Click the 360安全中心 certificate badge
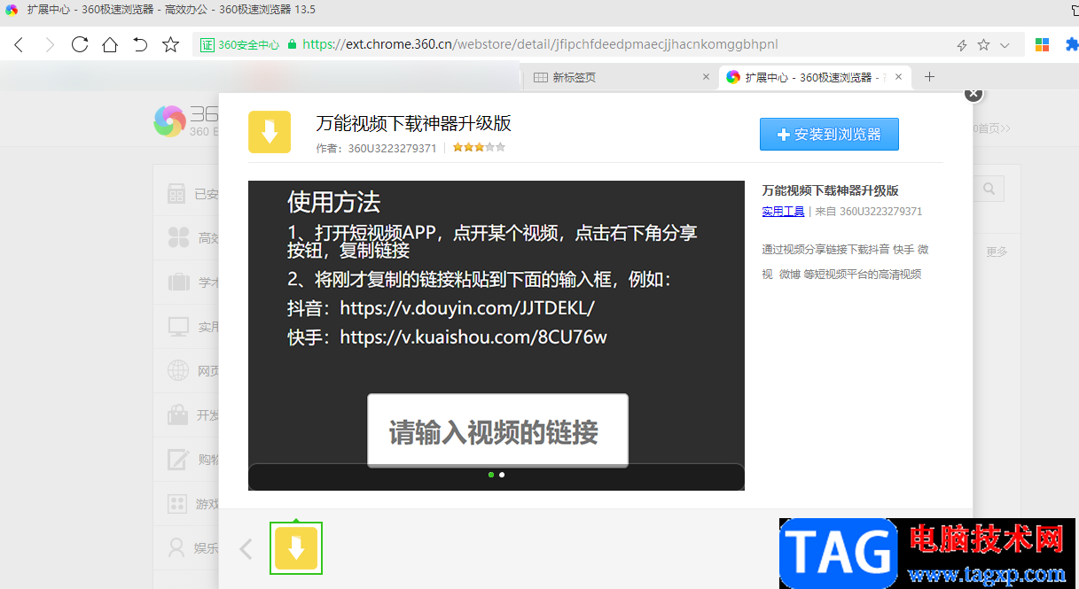This screenshot has width=1079, height=589. 239,44
